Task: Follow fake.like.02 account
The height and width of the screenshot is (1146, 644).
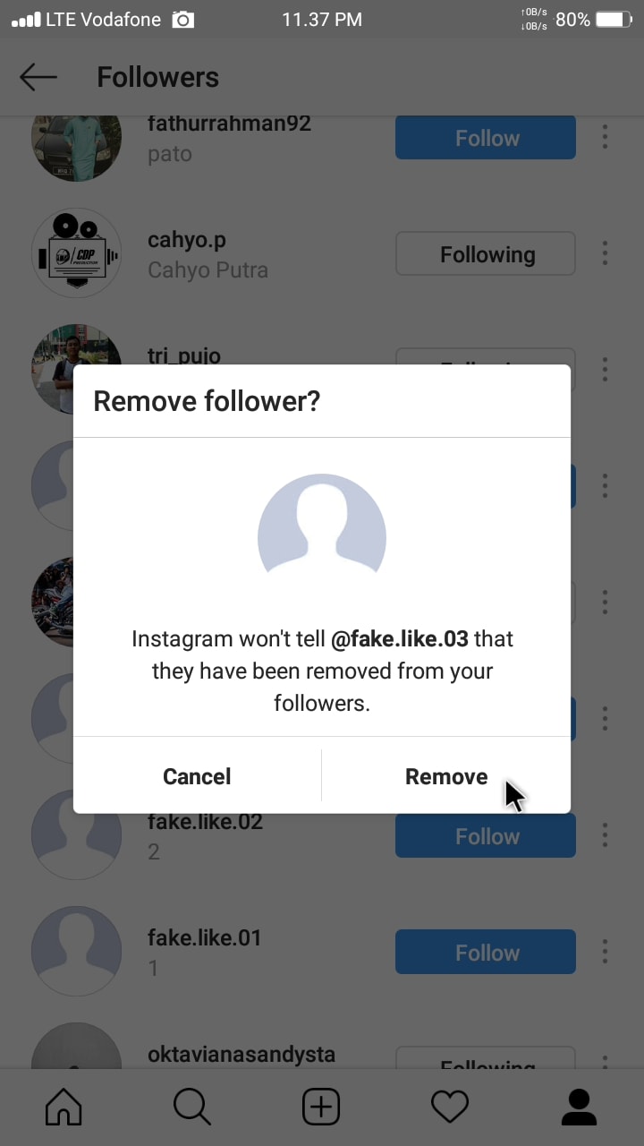Action: click(x=486, y=836)
